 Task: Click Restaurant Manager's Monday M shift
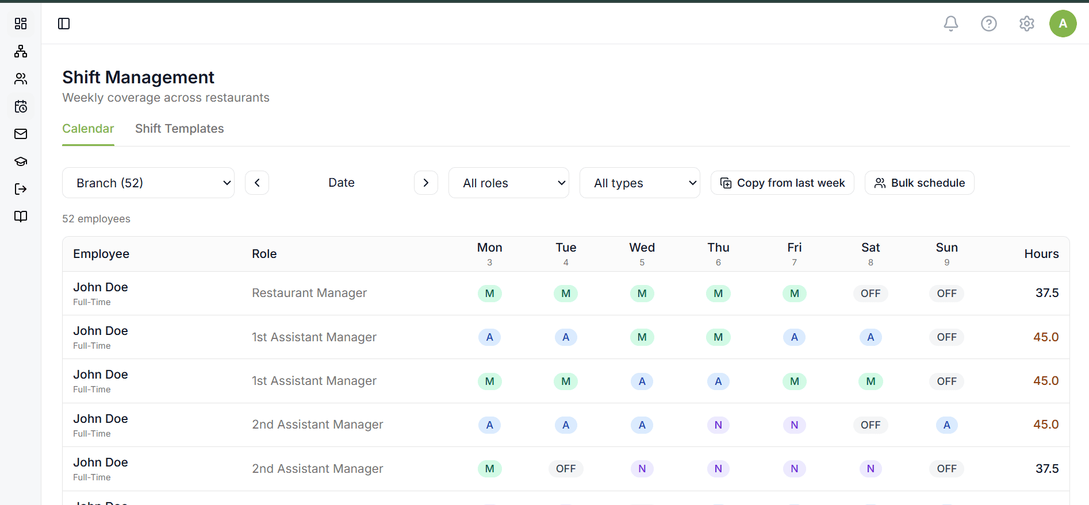pyautogui.click(x=490, y=294)
